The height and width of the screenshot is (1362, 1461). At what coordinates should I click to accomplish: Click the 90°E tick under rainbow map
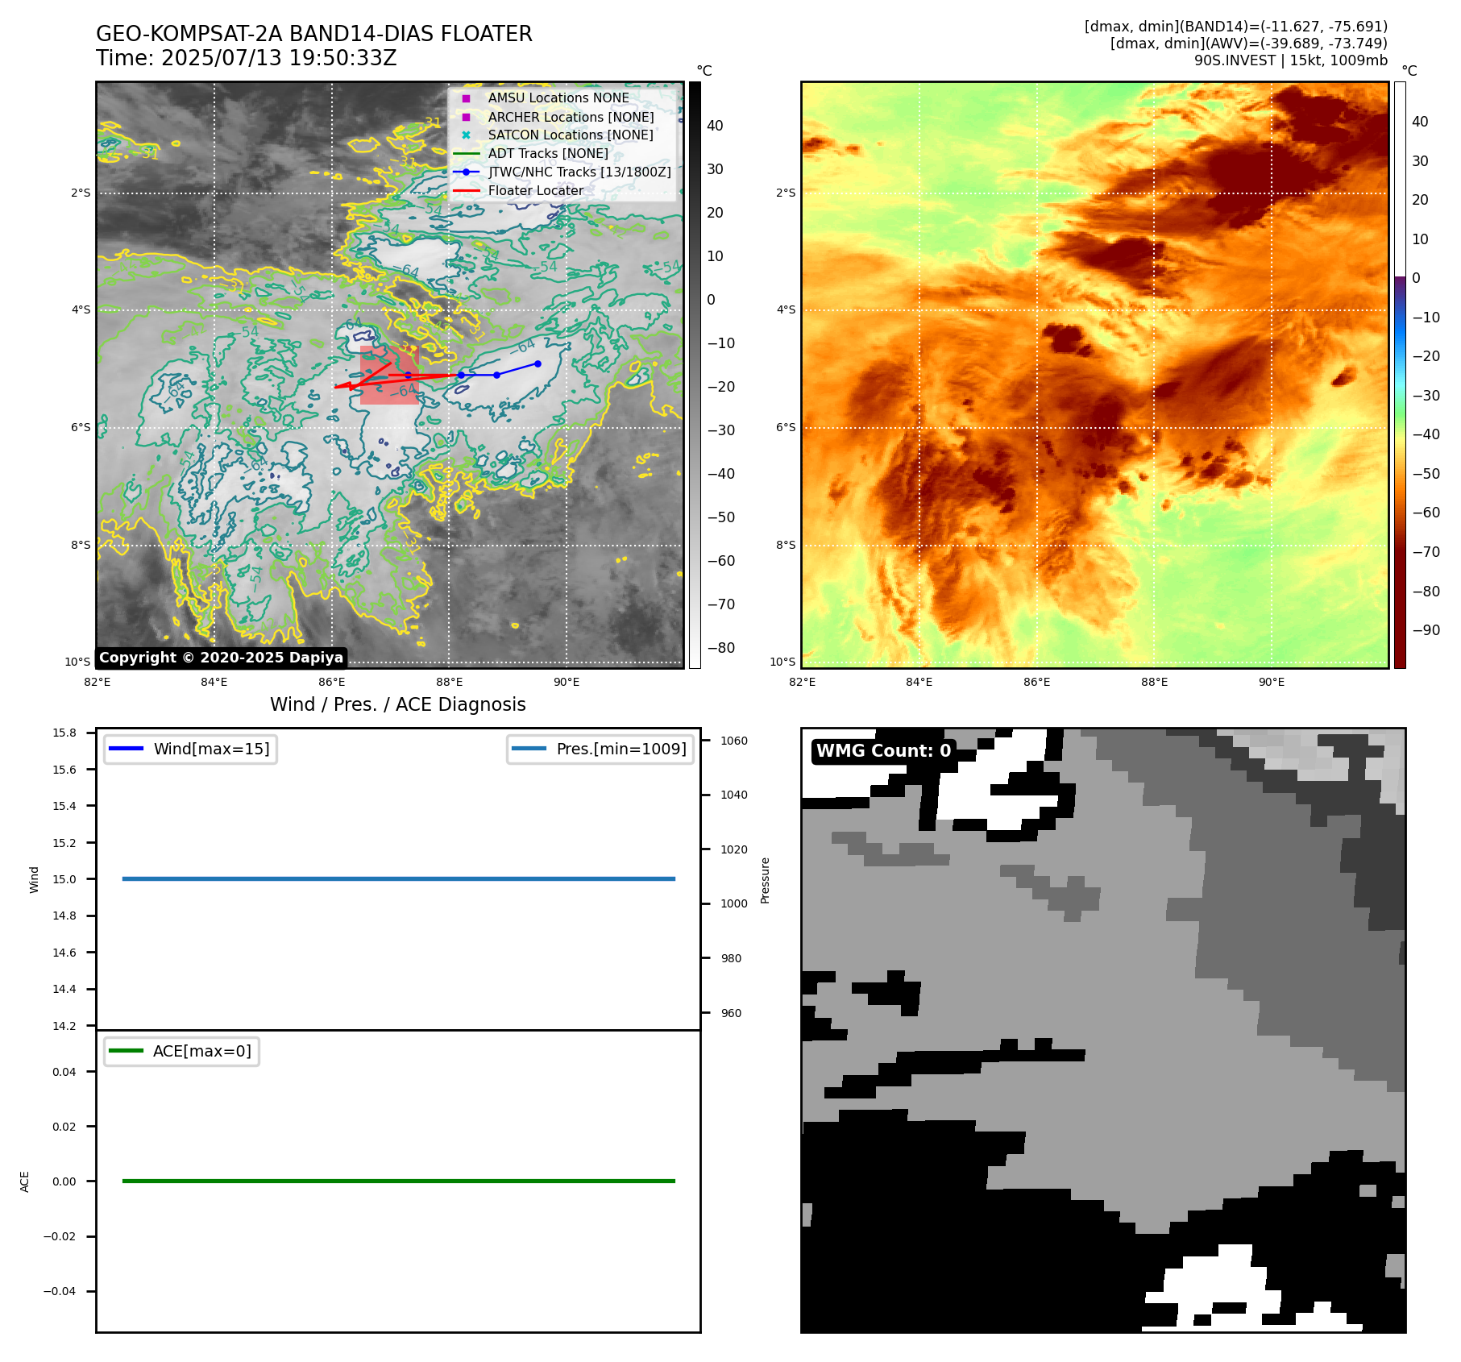click(x=1272, y=682)
